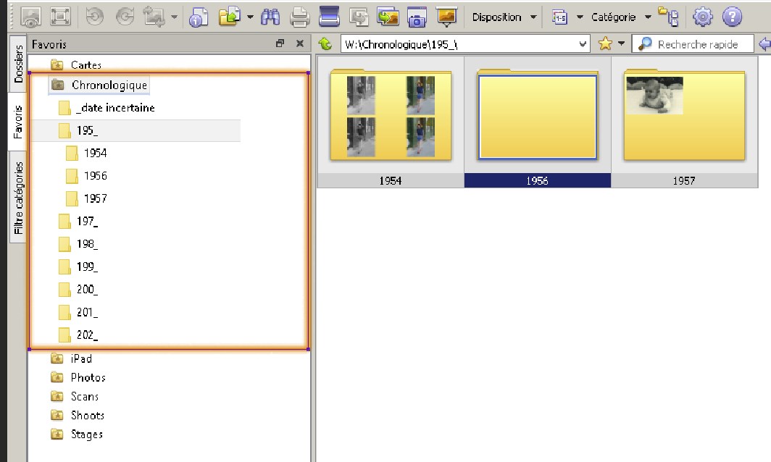This screenshot has width=771, height=462.
Task: Open the Scans favorite folder
Action: tap(85, 396)
